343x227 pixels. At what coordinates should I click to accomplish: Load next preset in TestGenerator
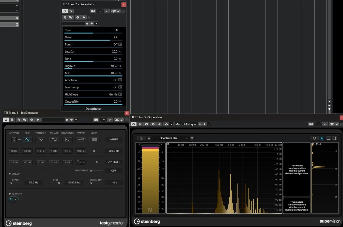[71, 120]
